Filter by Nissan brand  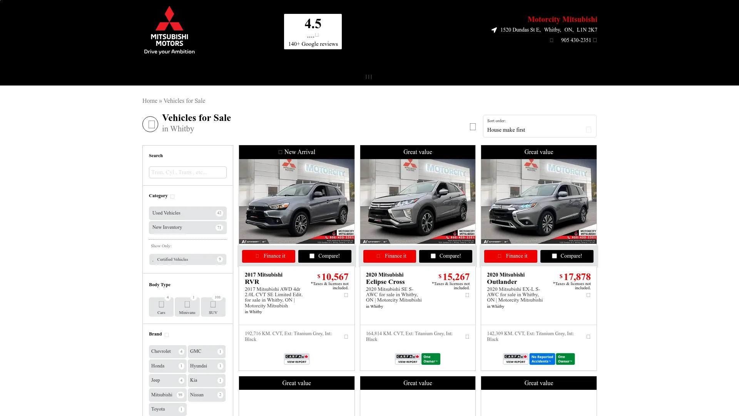click(207, 395)
